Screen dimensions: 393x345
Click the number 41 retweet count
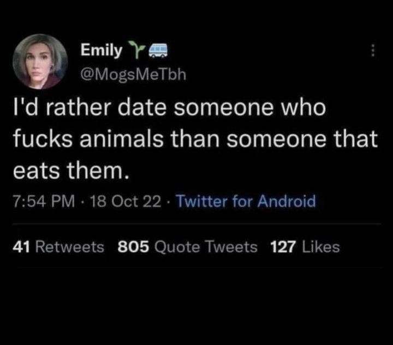click(22, 247)
